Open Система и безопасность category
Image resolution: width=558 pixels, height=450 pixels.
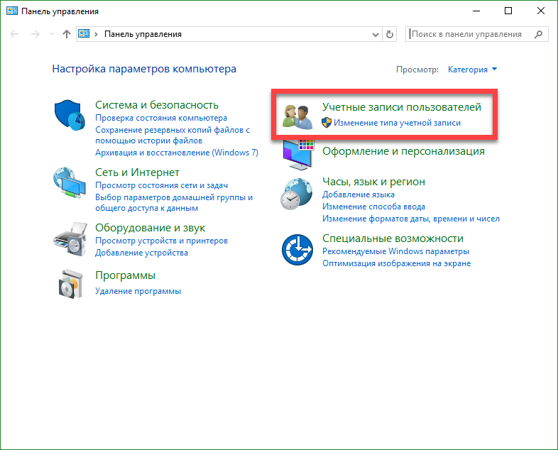click(x=157, y=105)
